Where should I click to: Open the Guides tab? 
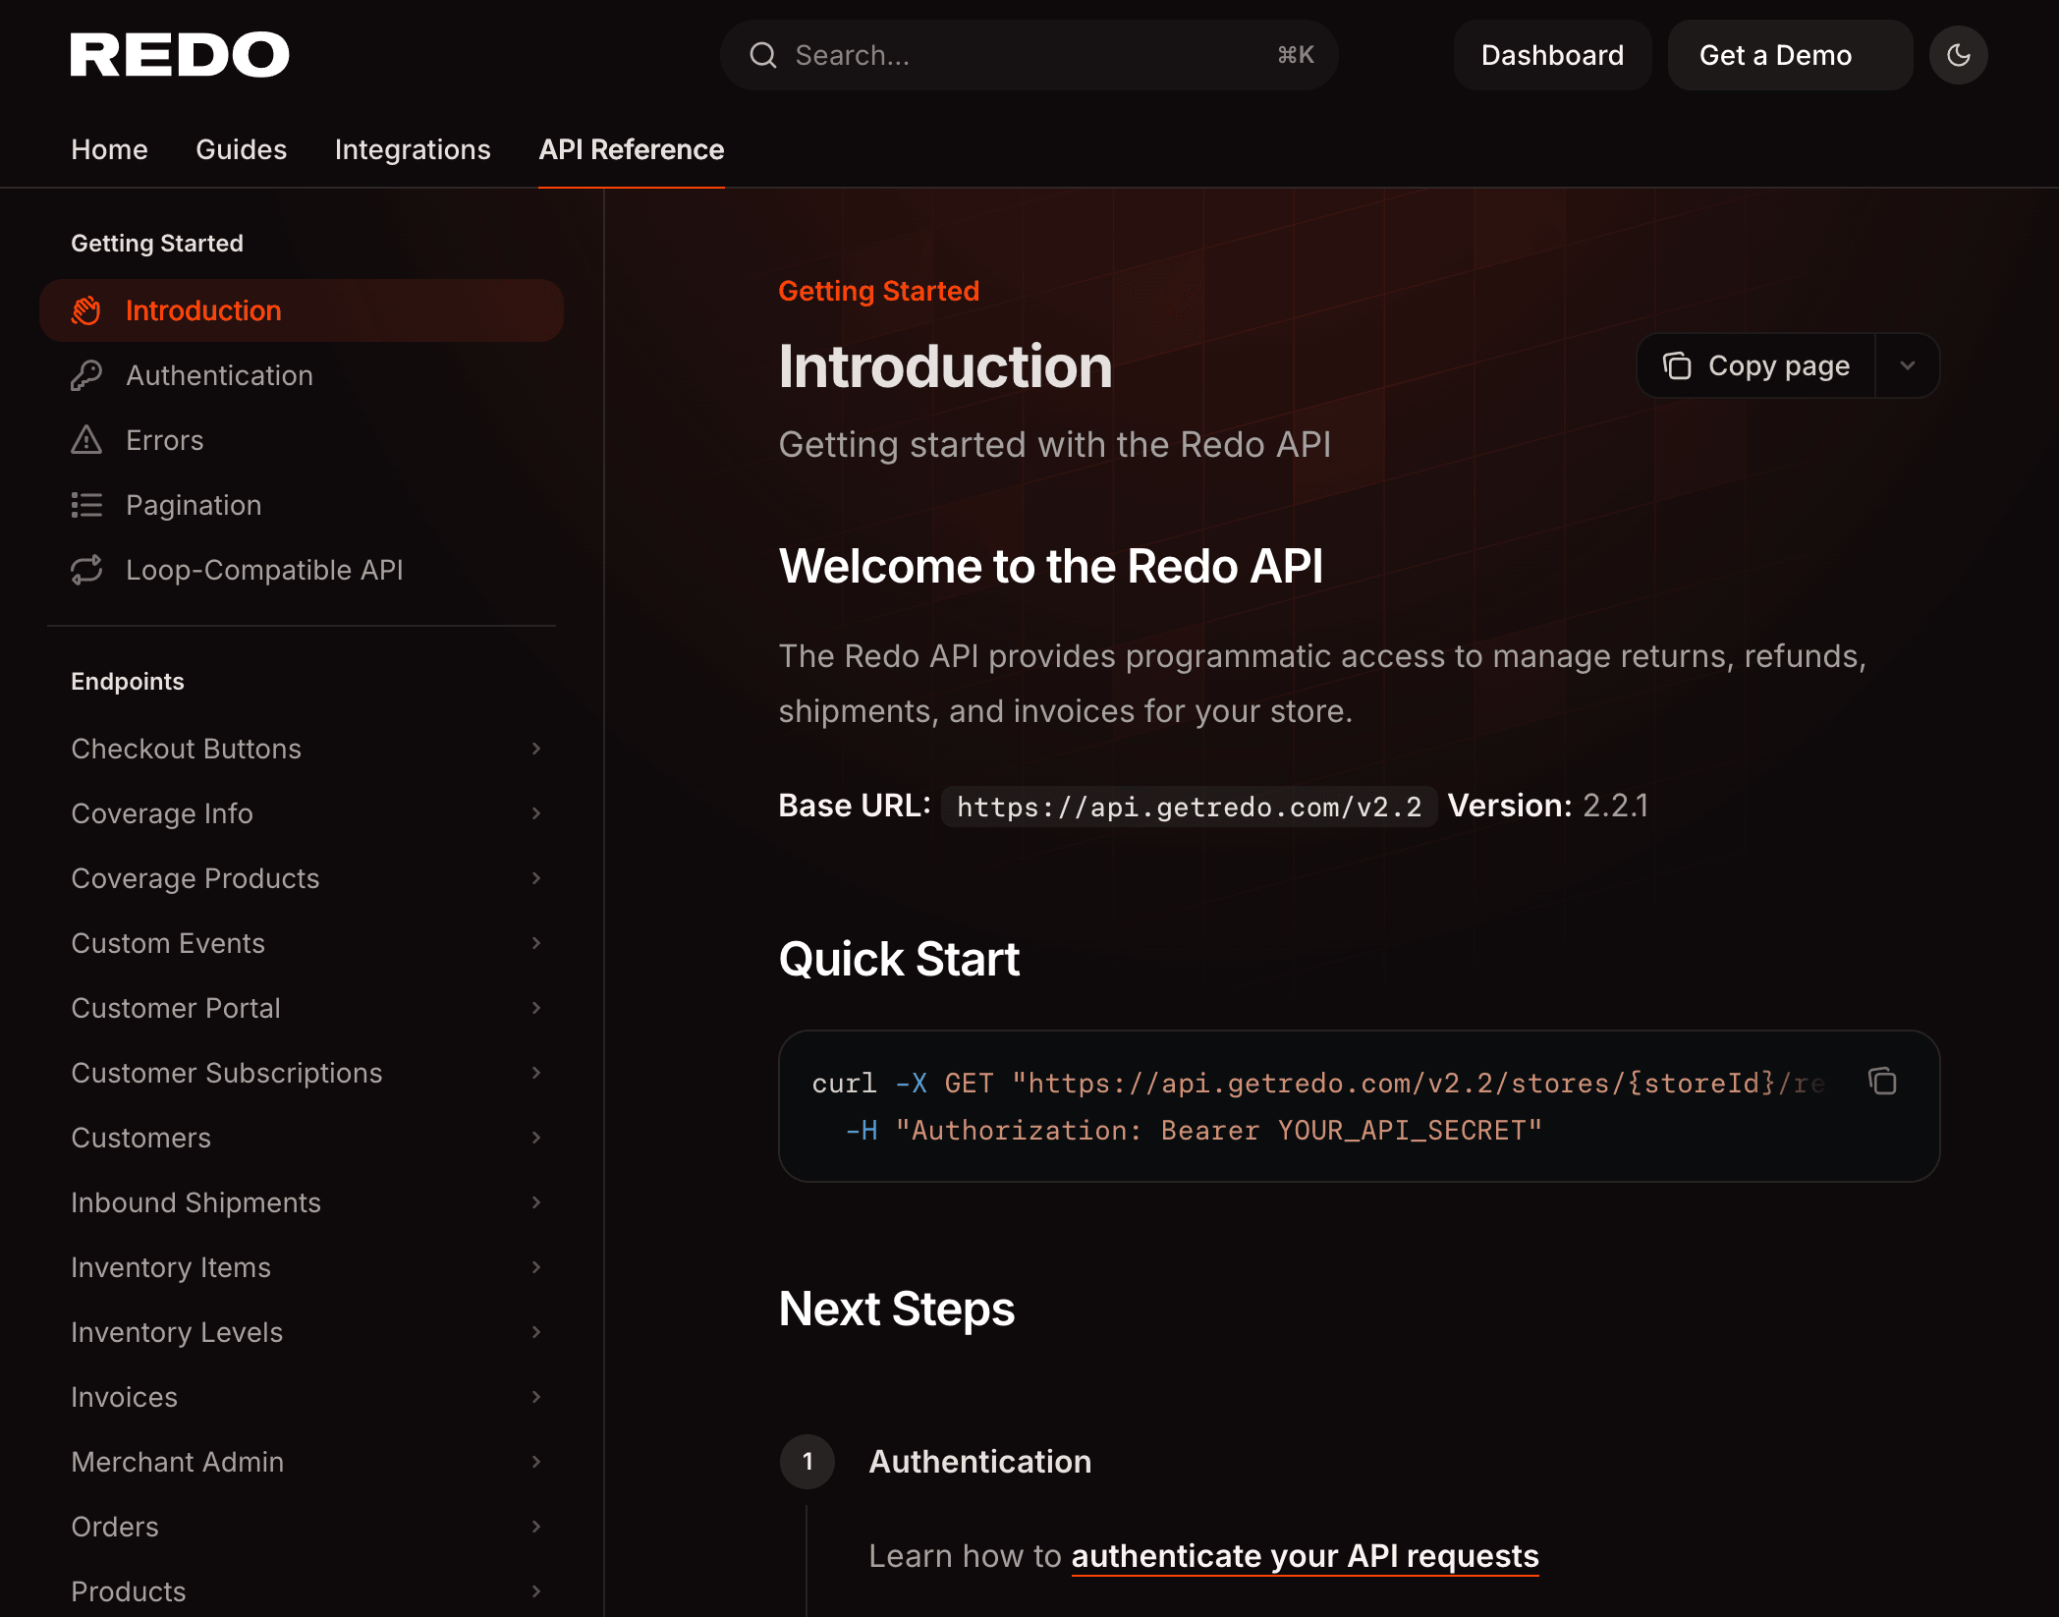click(x=241, y=149)
